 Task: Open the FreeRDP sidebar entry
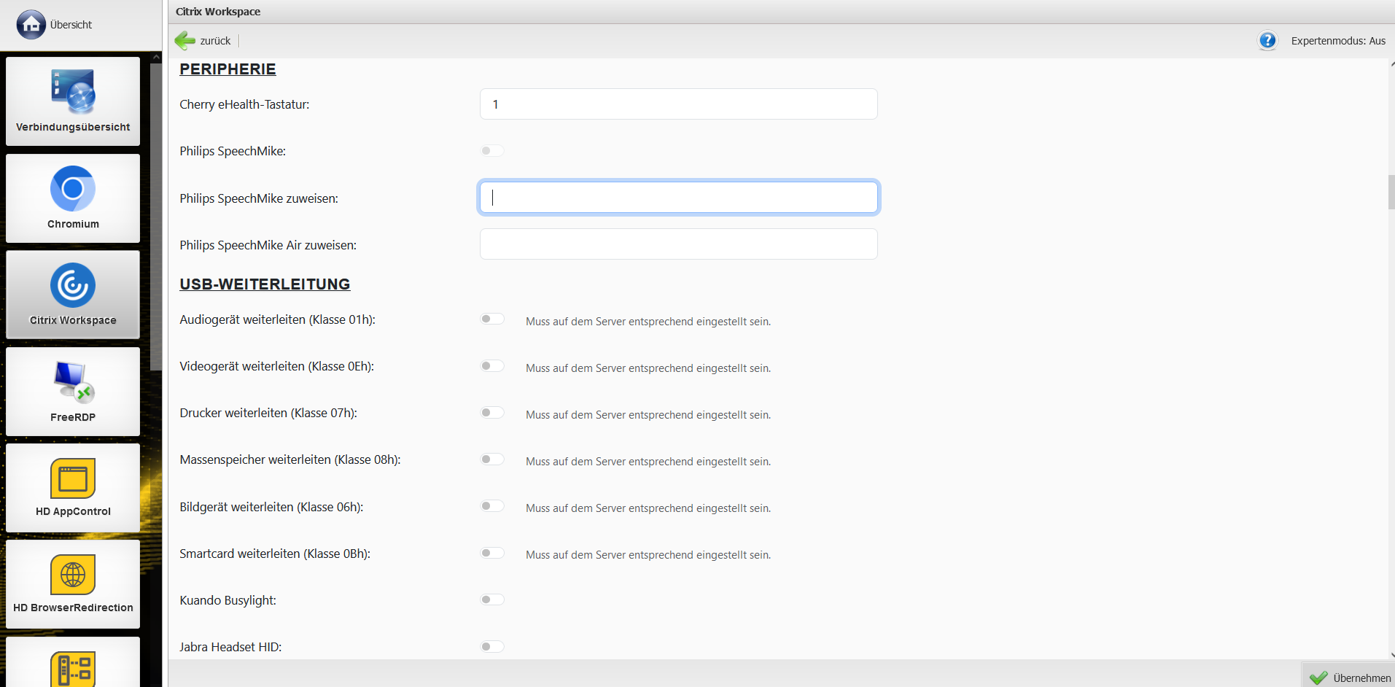pos(73,392)
